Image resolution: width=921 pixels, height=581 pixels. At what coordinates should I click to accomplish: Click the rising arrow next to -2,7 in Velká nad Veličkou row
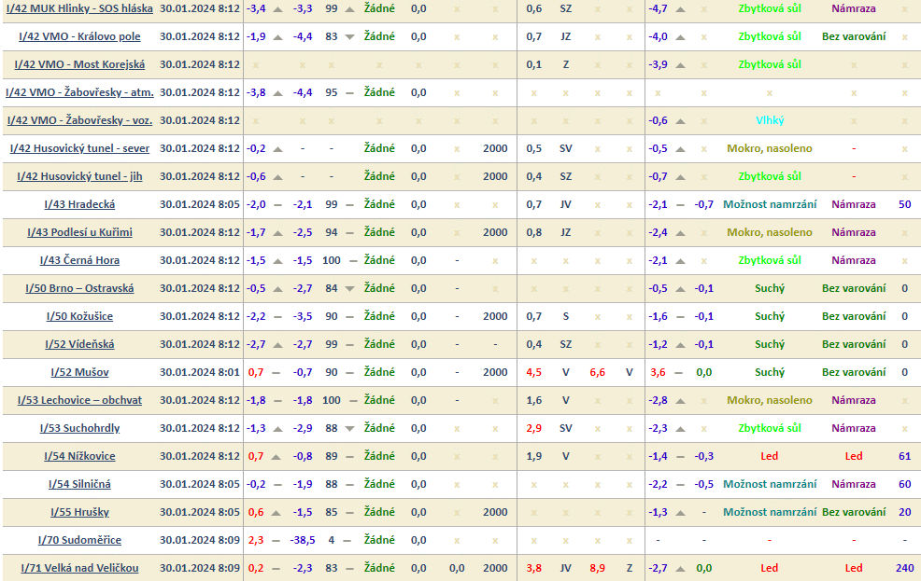tap(681, 568)
